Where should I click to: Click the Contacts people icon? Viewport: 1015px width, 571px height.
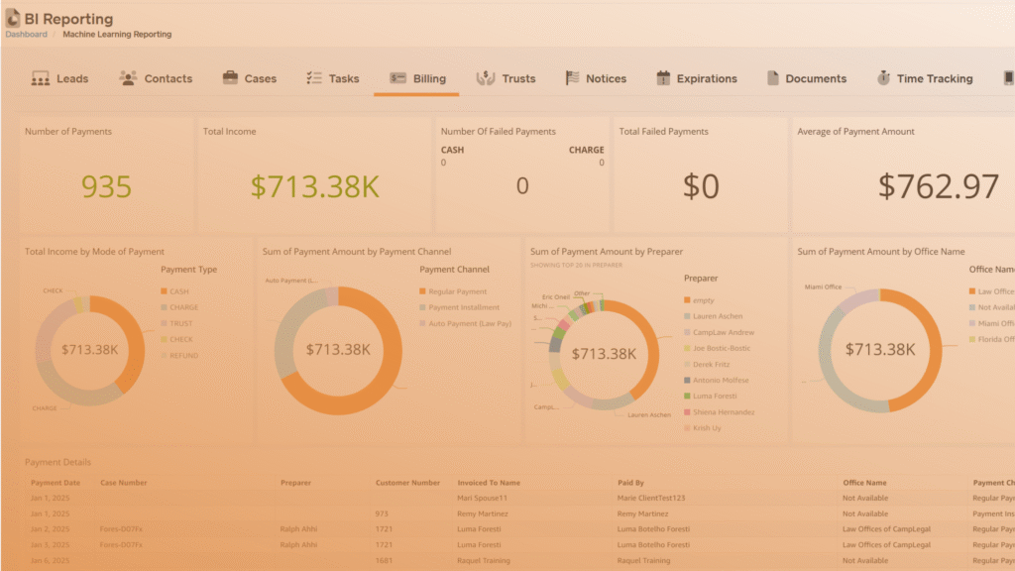point(128,78)
